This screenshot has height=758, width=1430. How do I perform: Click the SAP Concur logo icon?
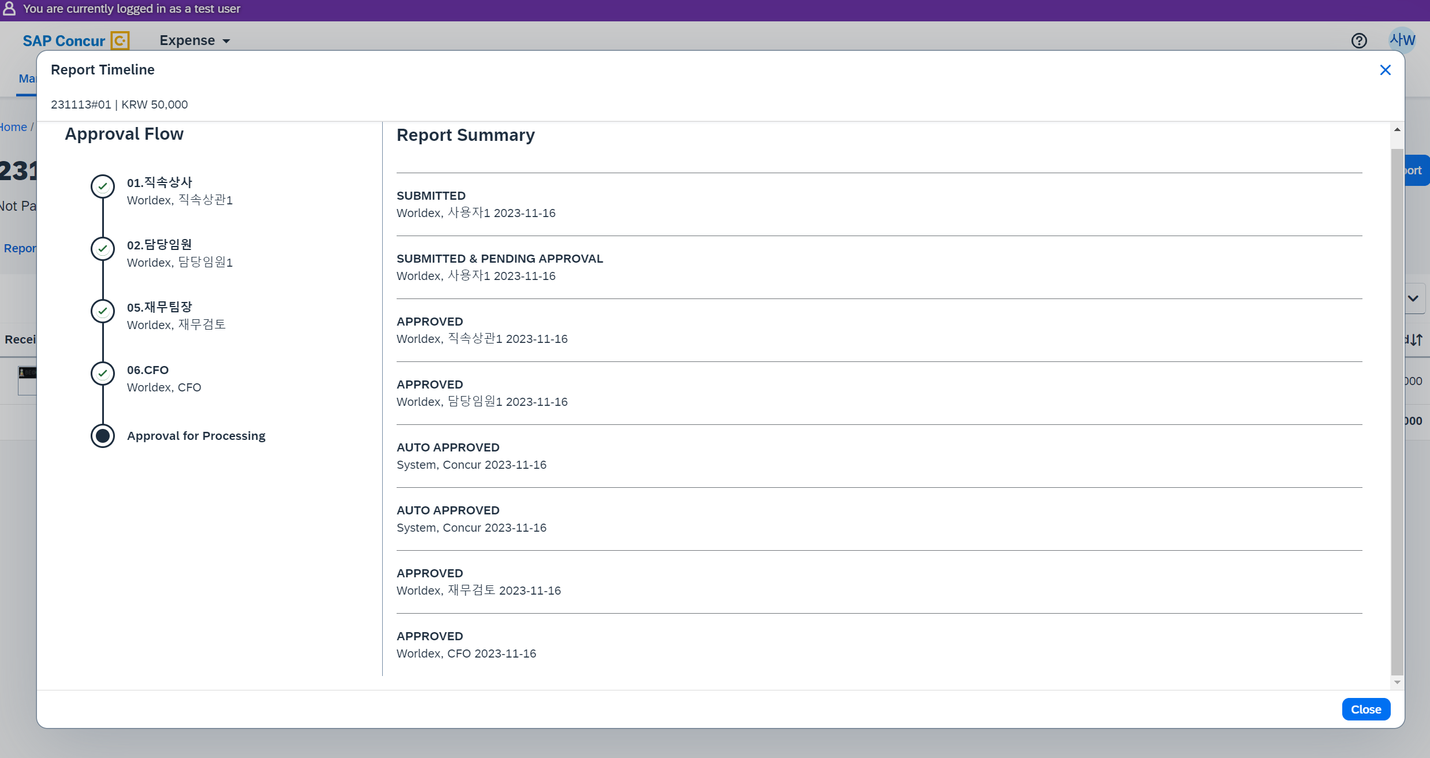point(120,40)
